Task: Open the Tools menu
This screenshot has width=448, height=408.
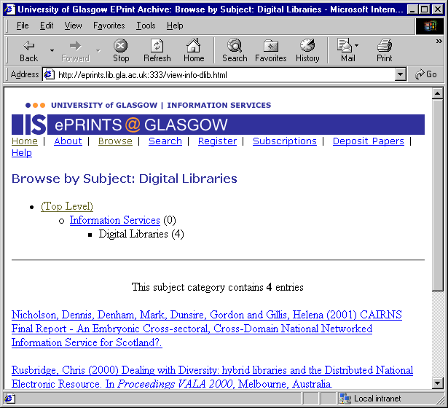Action: point(146,25)
